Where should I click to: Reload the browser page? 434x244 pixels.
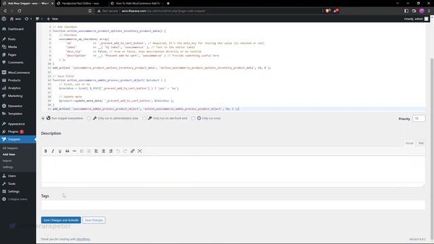pyautogui.click(x=20, y=11)
